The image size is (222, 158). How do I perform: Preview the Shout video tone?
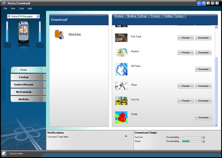pyautogui.click(x=186, y=86)
